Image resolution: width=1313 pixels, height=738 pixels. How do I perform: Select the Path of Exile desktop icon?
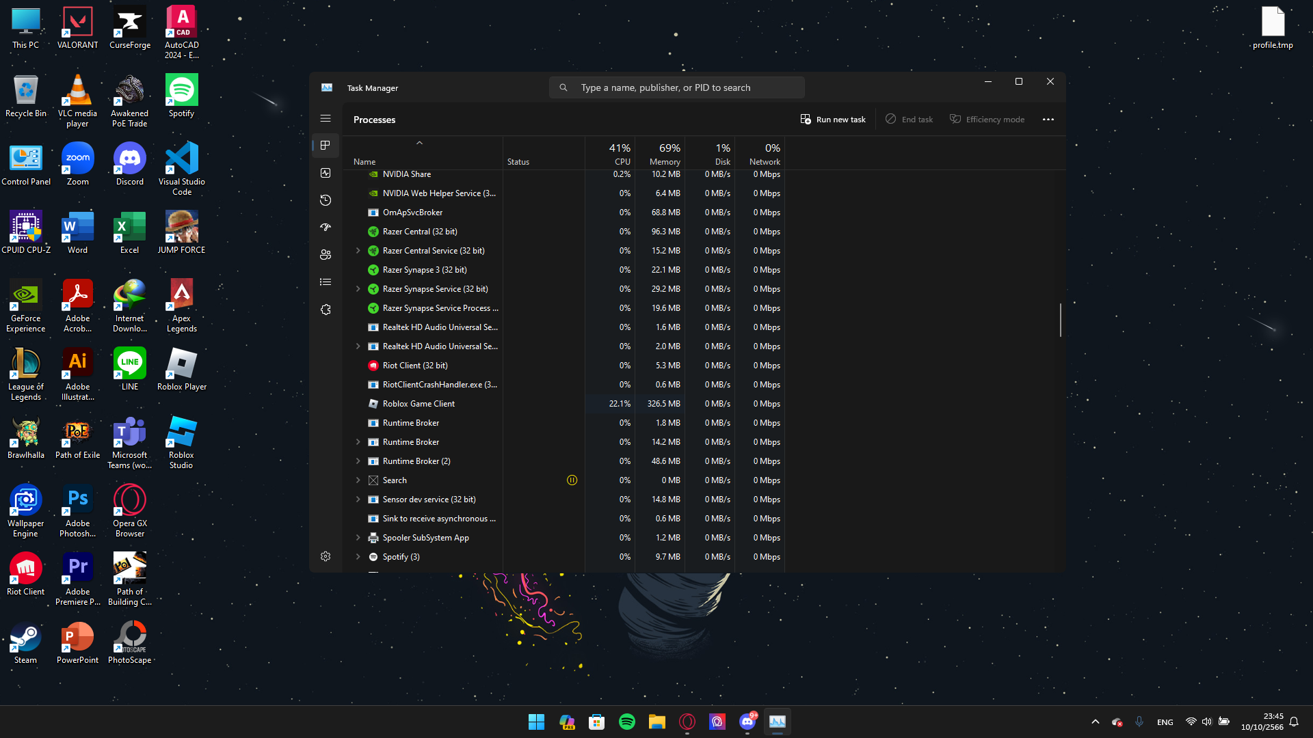tap(77, 438)
